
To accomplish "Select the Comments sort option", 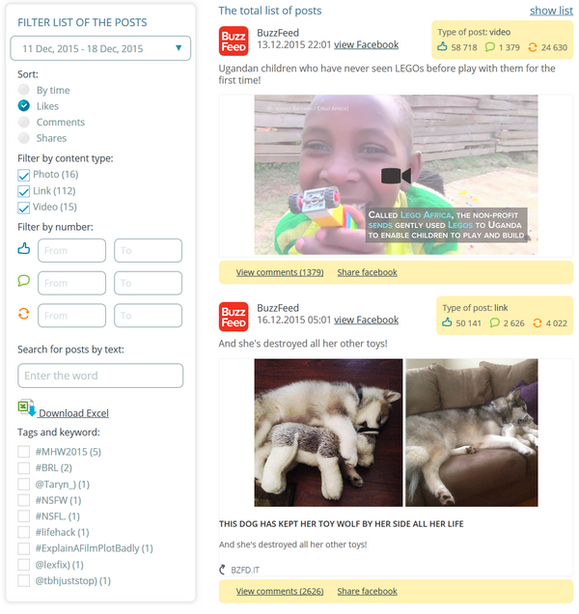I will [x=24, y=122].
